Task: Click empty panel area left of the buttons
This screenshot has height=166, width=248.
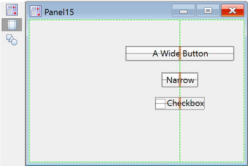Action: 79,90
